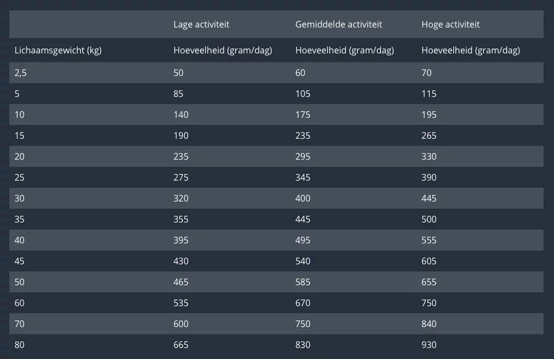Image resolution: width=554 pixels, height=359 pixels.
Task: Click the Lichaamsgewicht (kg) header cell
Action: tap(58, 51)
